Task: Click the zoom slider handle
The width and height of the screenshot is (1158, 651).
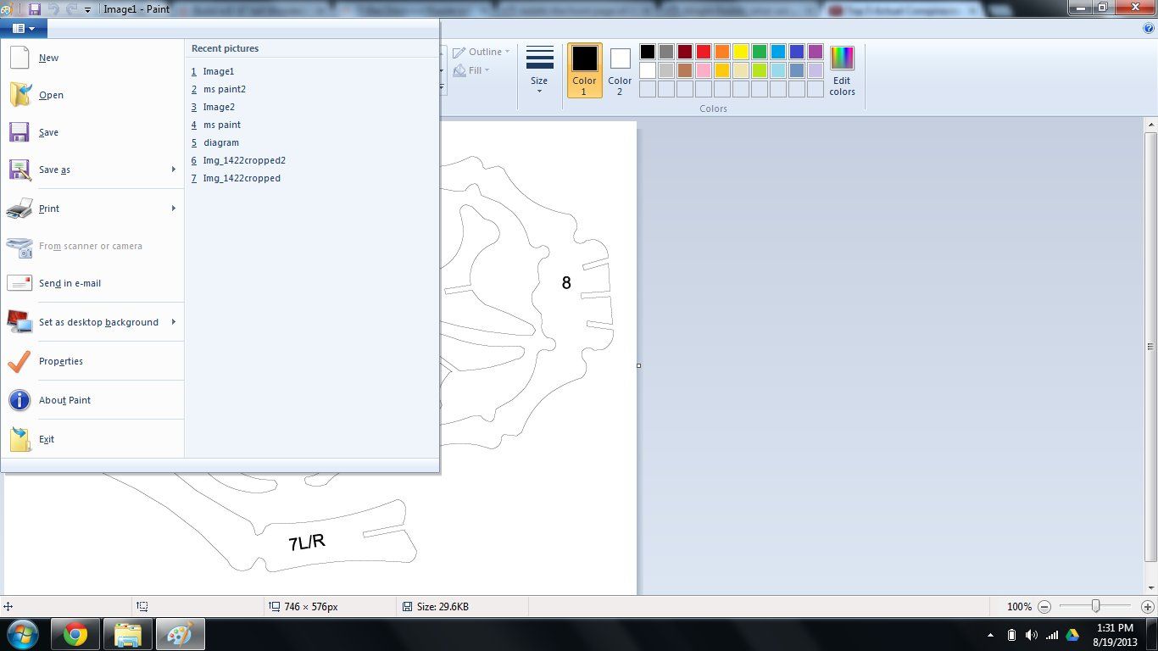Action: coord(1096,607)
